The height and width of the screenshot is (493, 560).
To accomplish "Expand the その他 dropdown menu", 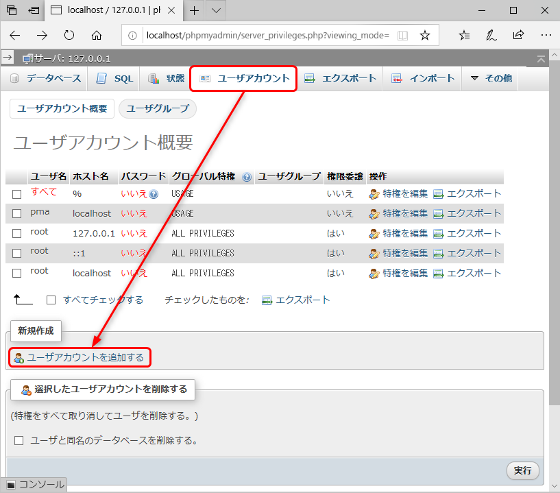I will point(491,78).
